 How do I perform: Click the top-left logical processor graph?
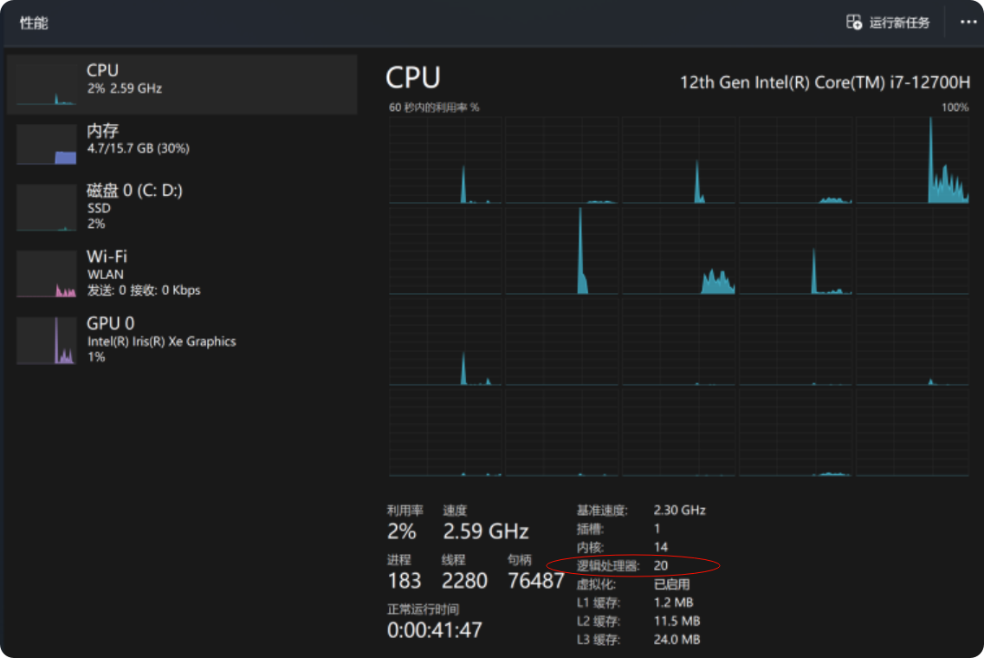(446, 160)
